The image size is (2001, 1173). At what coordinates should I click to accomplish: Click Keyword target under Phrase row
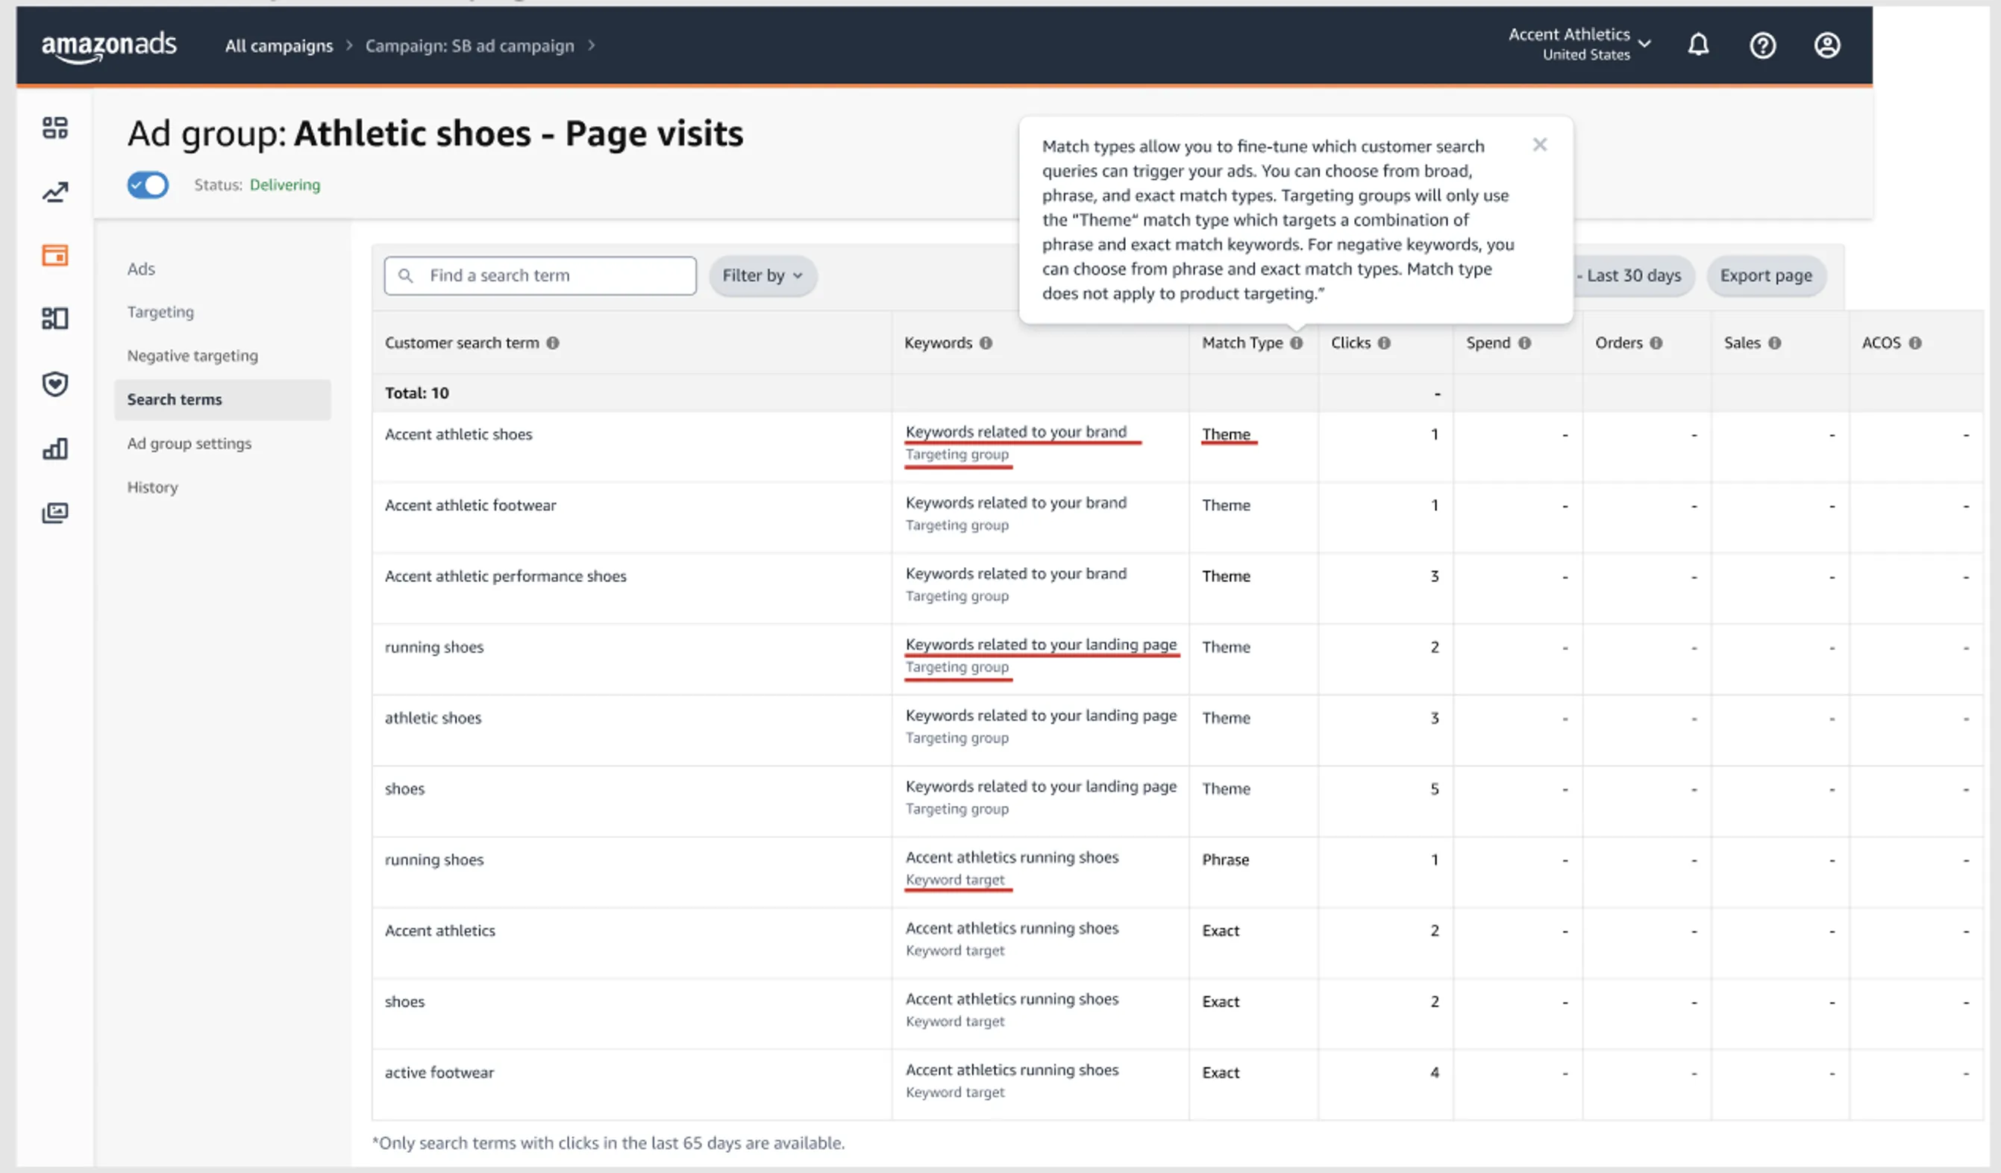[954, 880]
